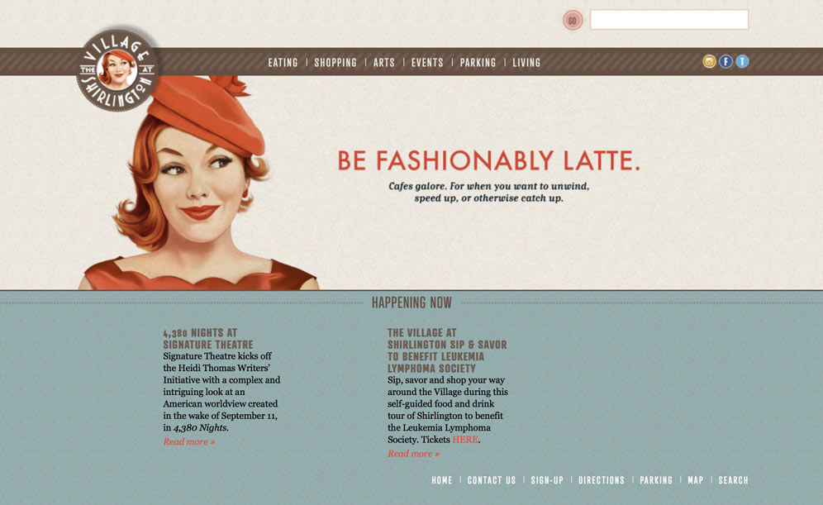Open the Eating menu item

283,63
